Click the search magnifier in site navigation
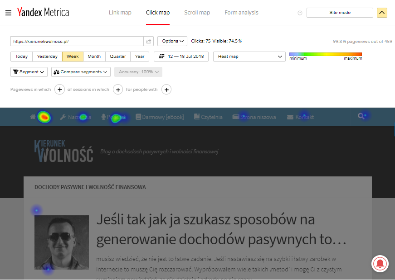The image size is (395, 280). click(x=361, y=116)
